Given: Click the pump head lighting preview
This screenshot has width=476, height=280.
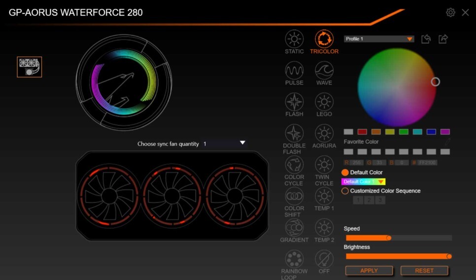Looking at the screenshot, I should [x=124, y=82].
